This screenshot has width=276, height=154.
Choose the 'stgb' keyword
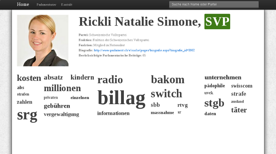click(214, 103)
